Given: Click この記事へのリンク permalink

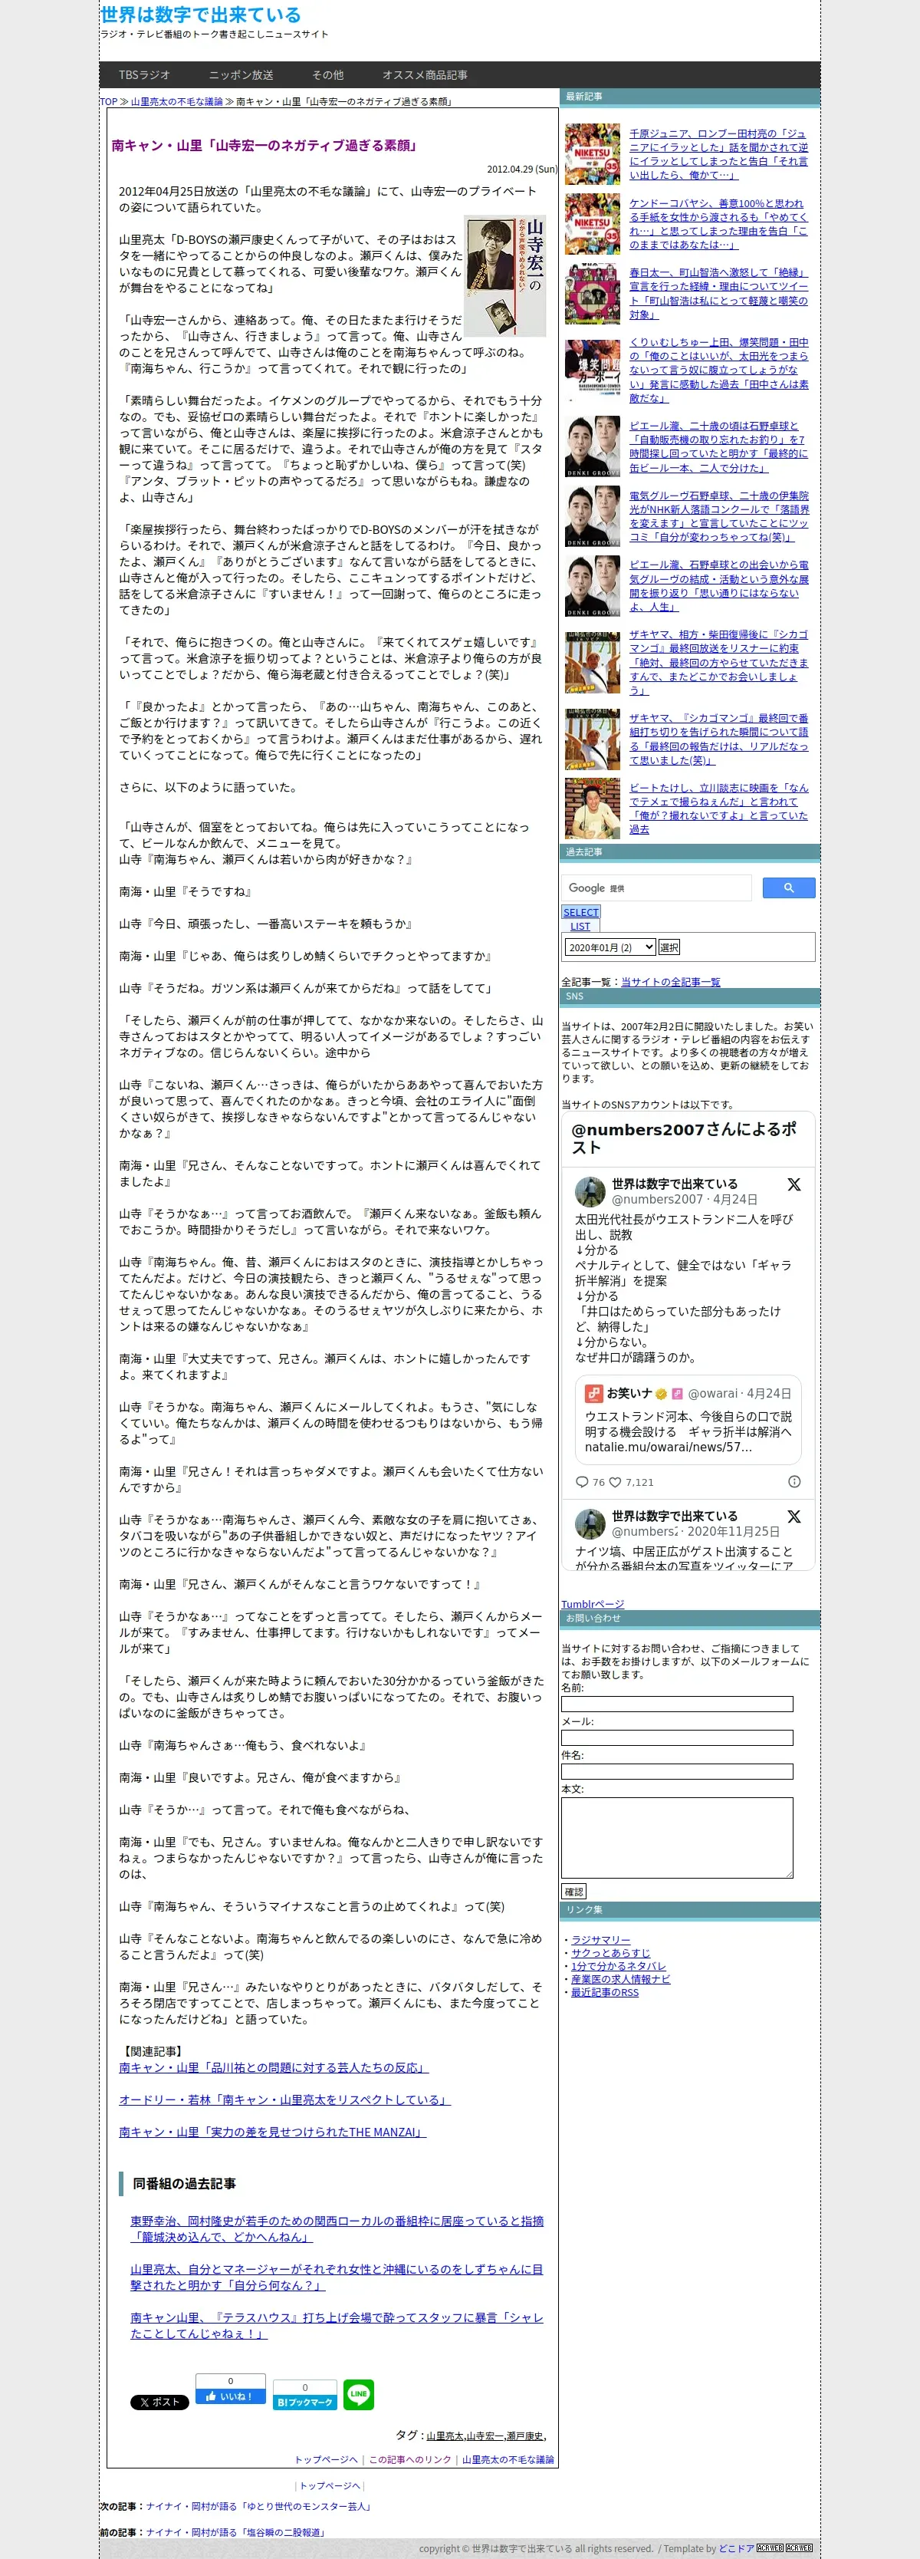Looking at the screenshot, I should [410, 2459].
